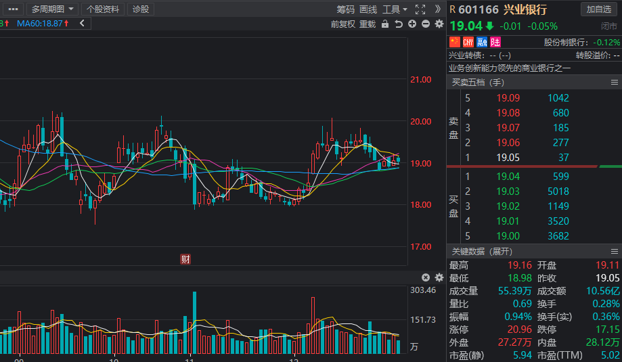Open volume indicator settings gear
622x362 pixels.
pos(439,277)
